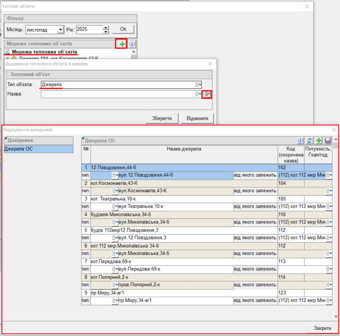Click the Код field of пр.Миру,34-а/1

click(x=290, y=293)
